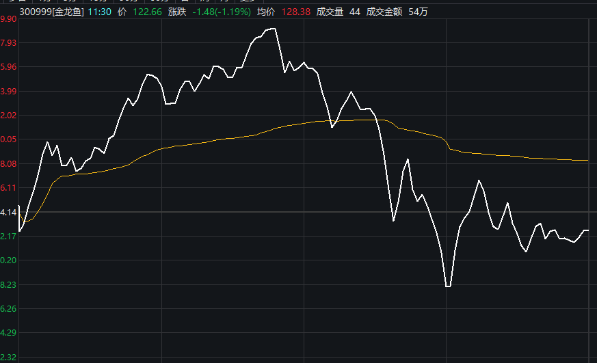Click the stock code 300999[金龙鱼]
Image resolution: width=597 pixels, height=363 pixels.
[x=51, y=12]
